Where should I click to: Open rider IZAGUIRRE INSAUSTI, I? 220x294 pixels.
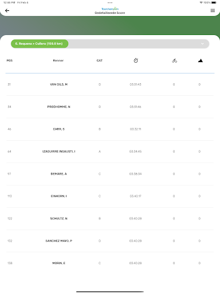[x=59, y=152]
